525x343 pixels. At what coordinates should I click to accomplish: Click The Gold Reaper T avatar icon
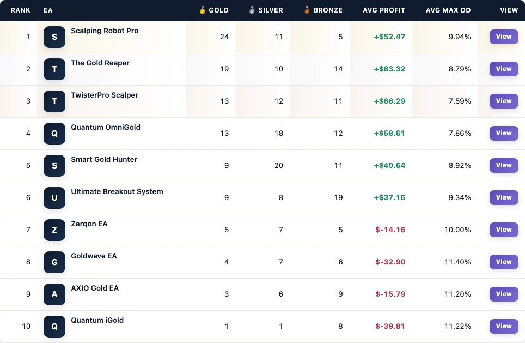(x=54, y=69)
